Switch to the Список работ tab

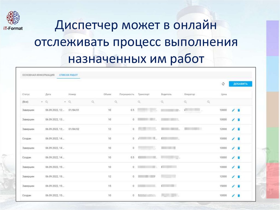[68, 75]
